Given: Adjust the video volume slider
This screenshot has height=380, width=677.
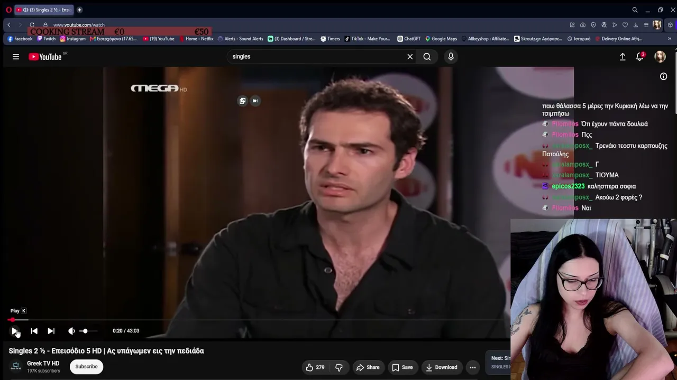Looking at the screenshot, I should tap(88, 331).
